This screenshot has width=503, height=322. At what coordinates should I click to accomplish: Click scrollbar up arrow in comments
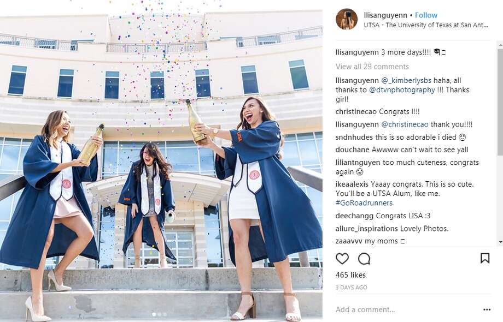click(x=500, y=46)
